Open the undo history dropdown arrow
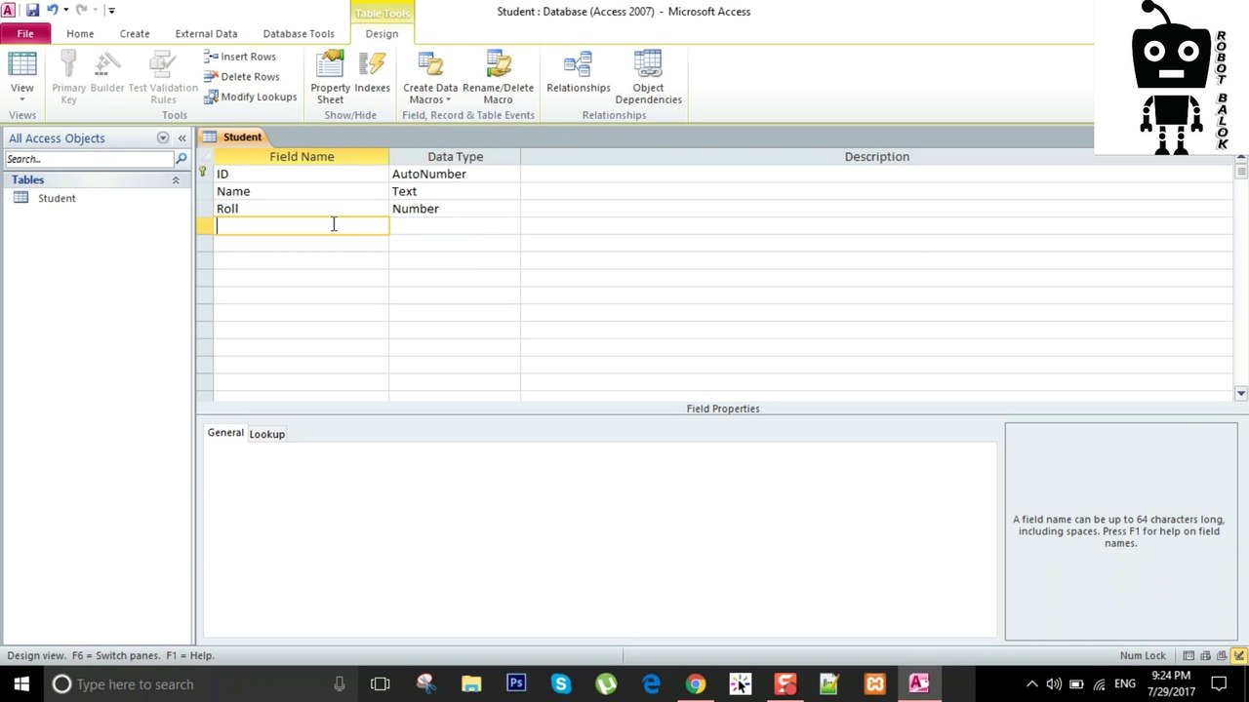The image size is (1249, 702). [65, 10]
